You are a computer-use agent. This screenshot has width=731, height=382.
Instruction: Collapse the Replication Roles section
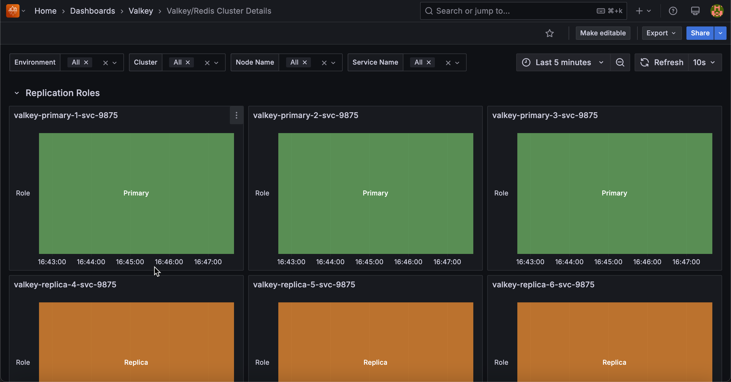17,93
